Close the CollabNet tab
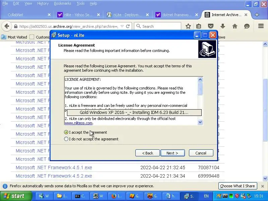The width and height of the screenshot is (268, 201). pos(49,15)
